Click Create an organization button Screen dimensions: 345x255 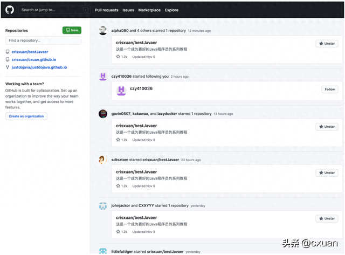click(26, 116)
